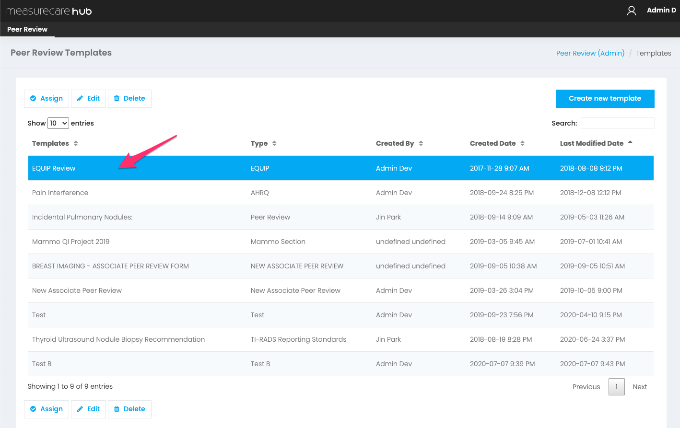
Task: Toggle Last Modified Date sort arrow
Action: (x=630, y=142)
